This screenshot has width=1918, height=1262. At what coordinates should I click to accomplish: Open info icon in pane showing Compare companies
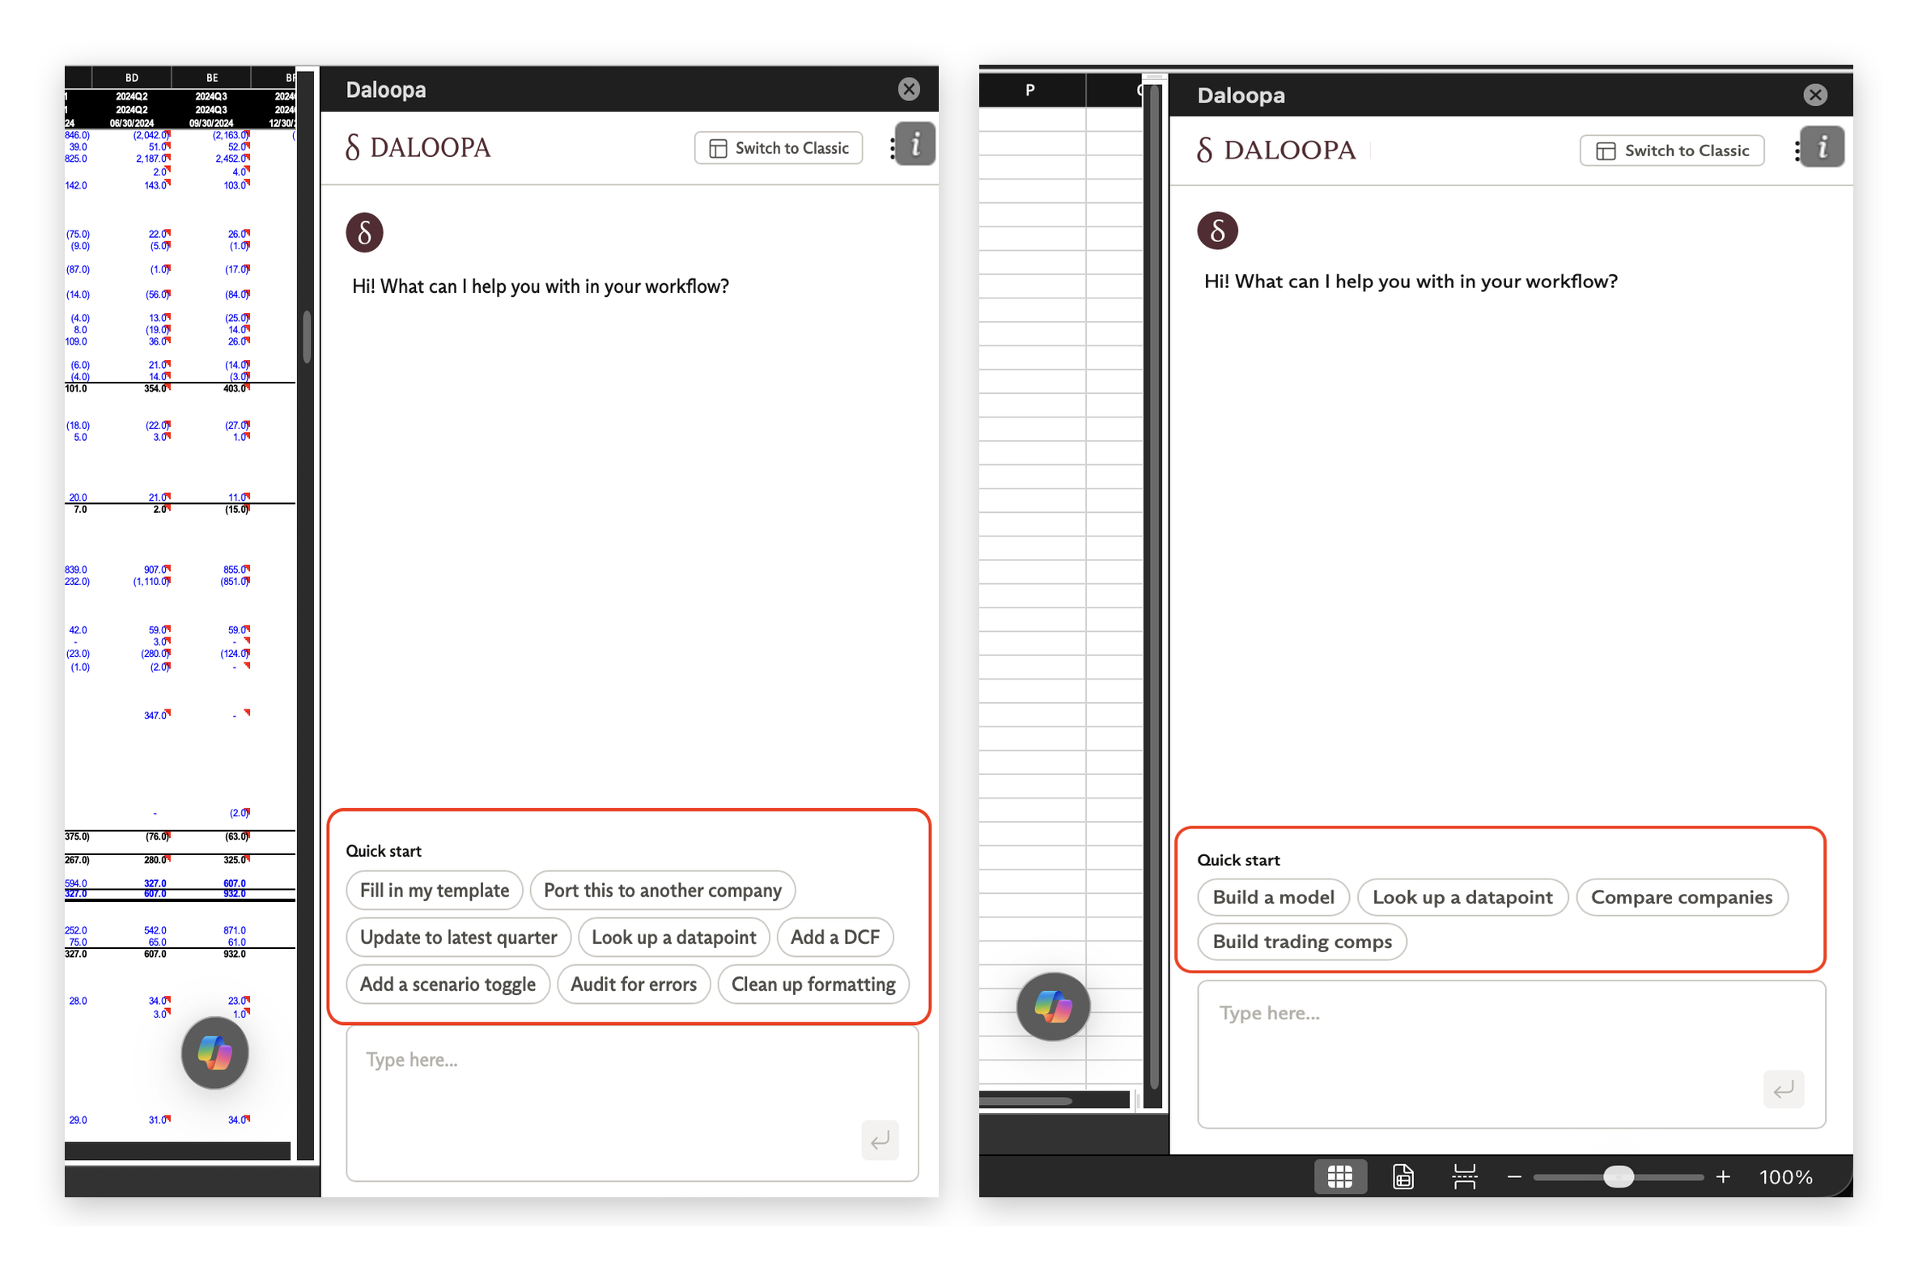pyautogui.click(x=1821, y=146)
